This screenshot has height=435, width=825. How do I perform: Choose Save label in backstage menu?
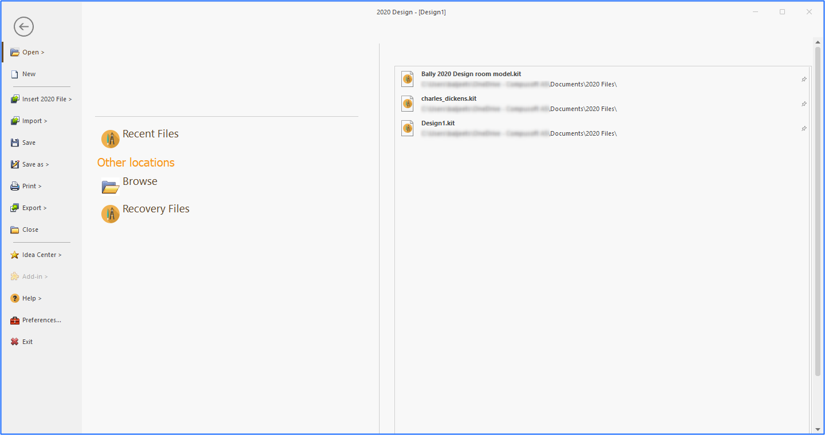(29, 143)
